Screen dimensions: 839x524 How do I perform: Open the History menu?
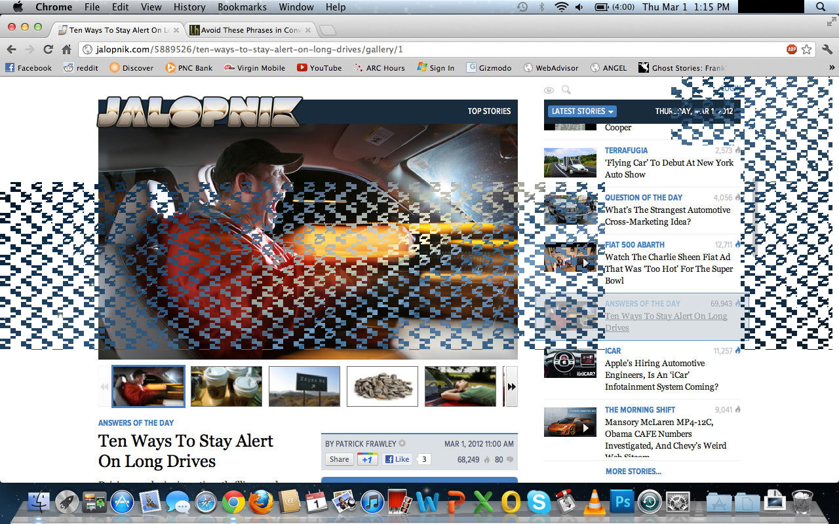[x=189, y=7]
